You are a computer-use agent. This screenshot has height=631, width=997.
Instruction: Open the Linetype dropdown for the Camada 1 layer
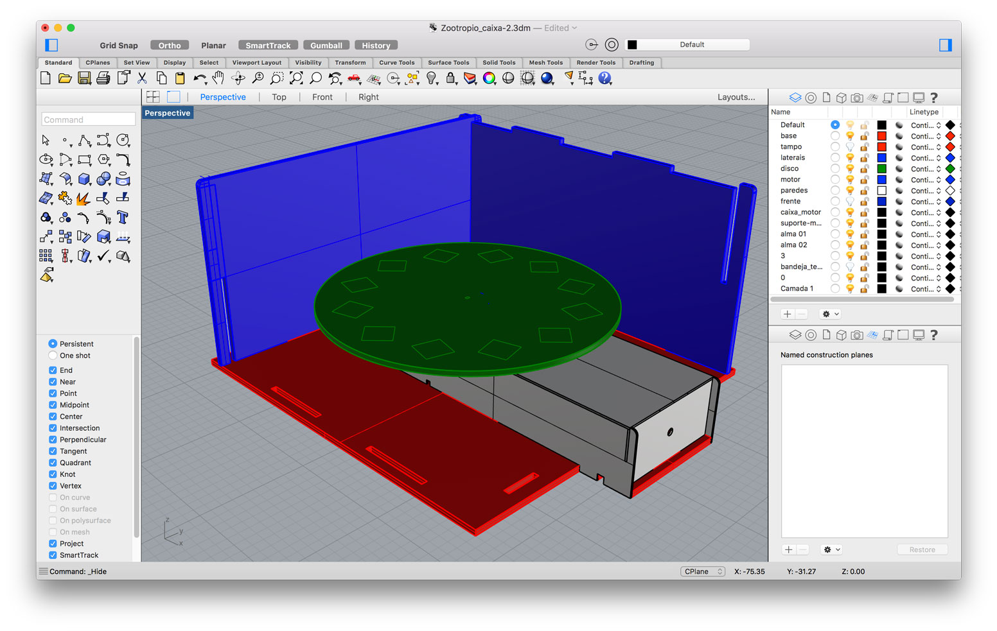tap(926, 289)
